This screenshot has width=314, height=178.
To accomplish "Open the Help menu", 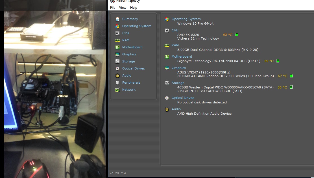I will 134,8.
